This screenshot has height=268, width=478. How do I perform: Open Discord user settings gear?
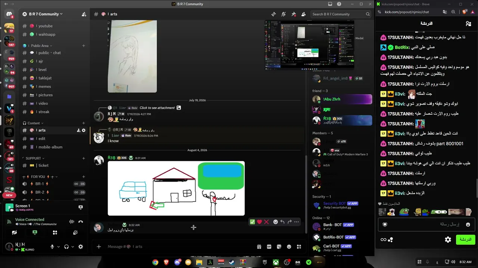click(81, 247)
